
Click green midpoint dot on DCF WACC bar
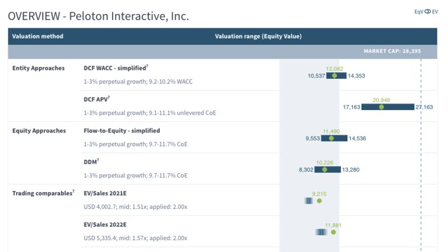coord(334,75)
